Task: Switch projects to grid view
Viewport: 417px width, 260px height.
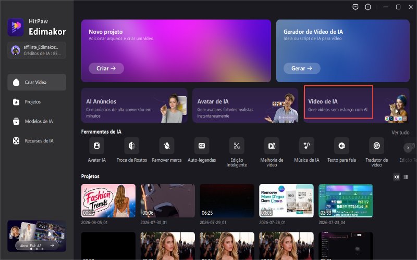Action: click(397, 177)
